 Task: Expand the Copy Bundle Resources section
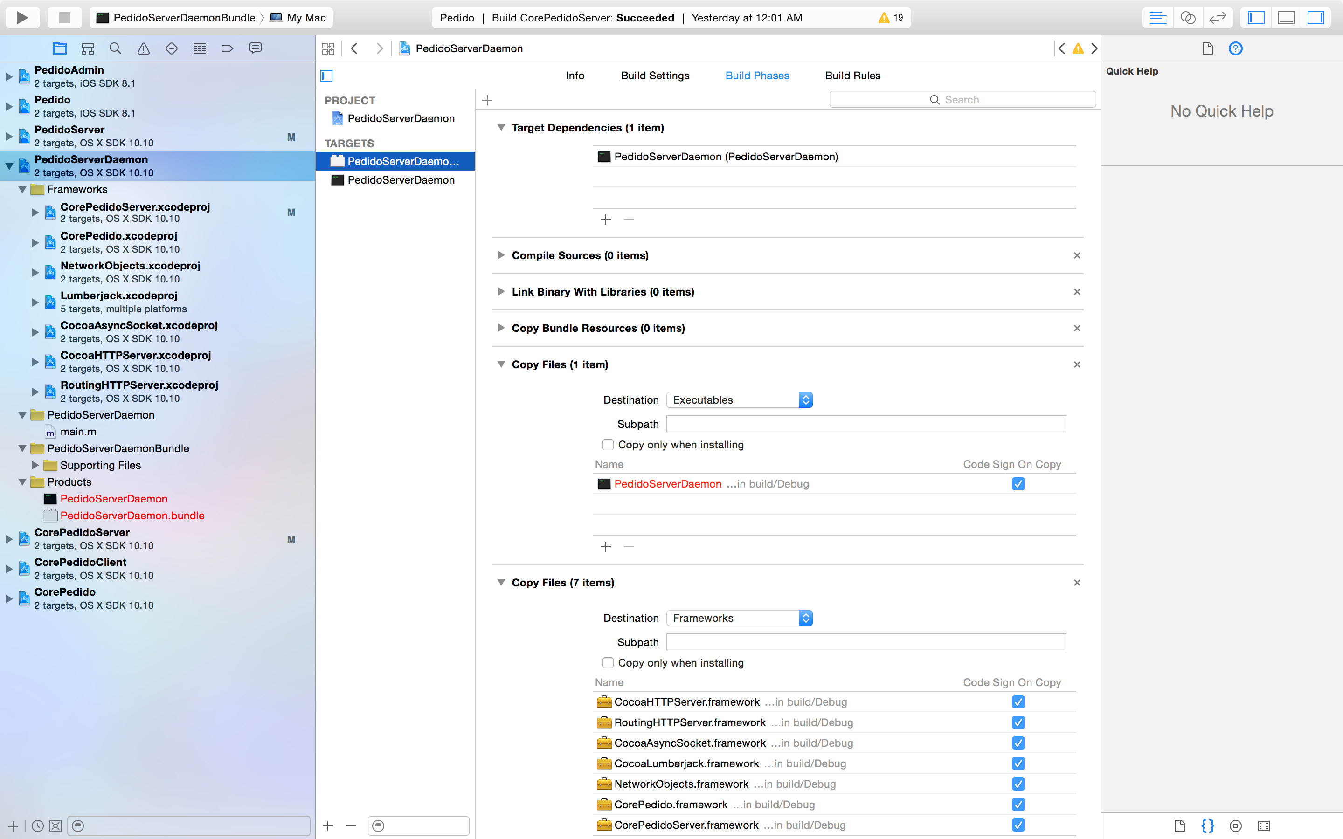pos(500,328)
